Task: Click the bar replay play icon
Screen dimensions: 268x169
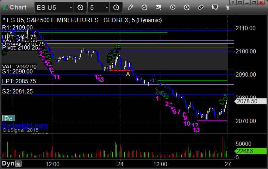Action: [x=173, y=7]
